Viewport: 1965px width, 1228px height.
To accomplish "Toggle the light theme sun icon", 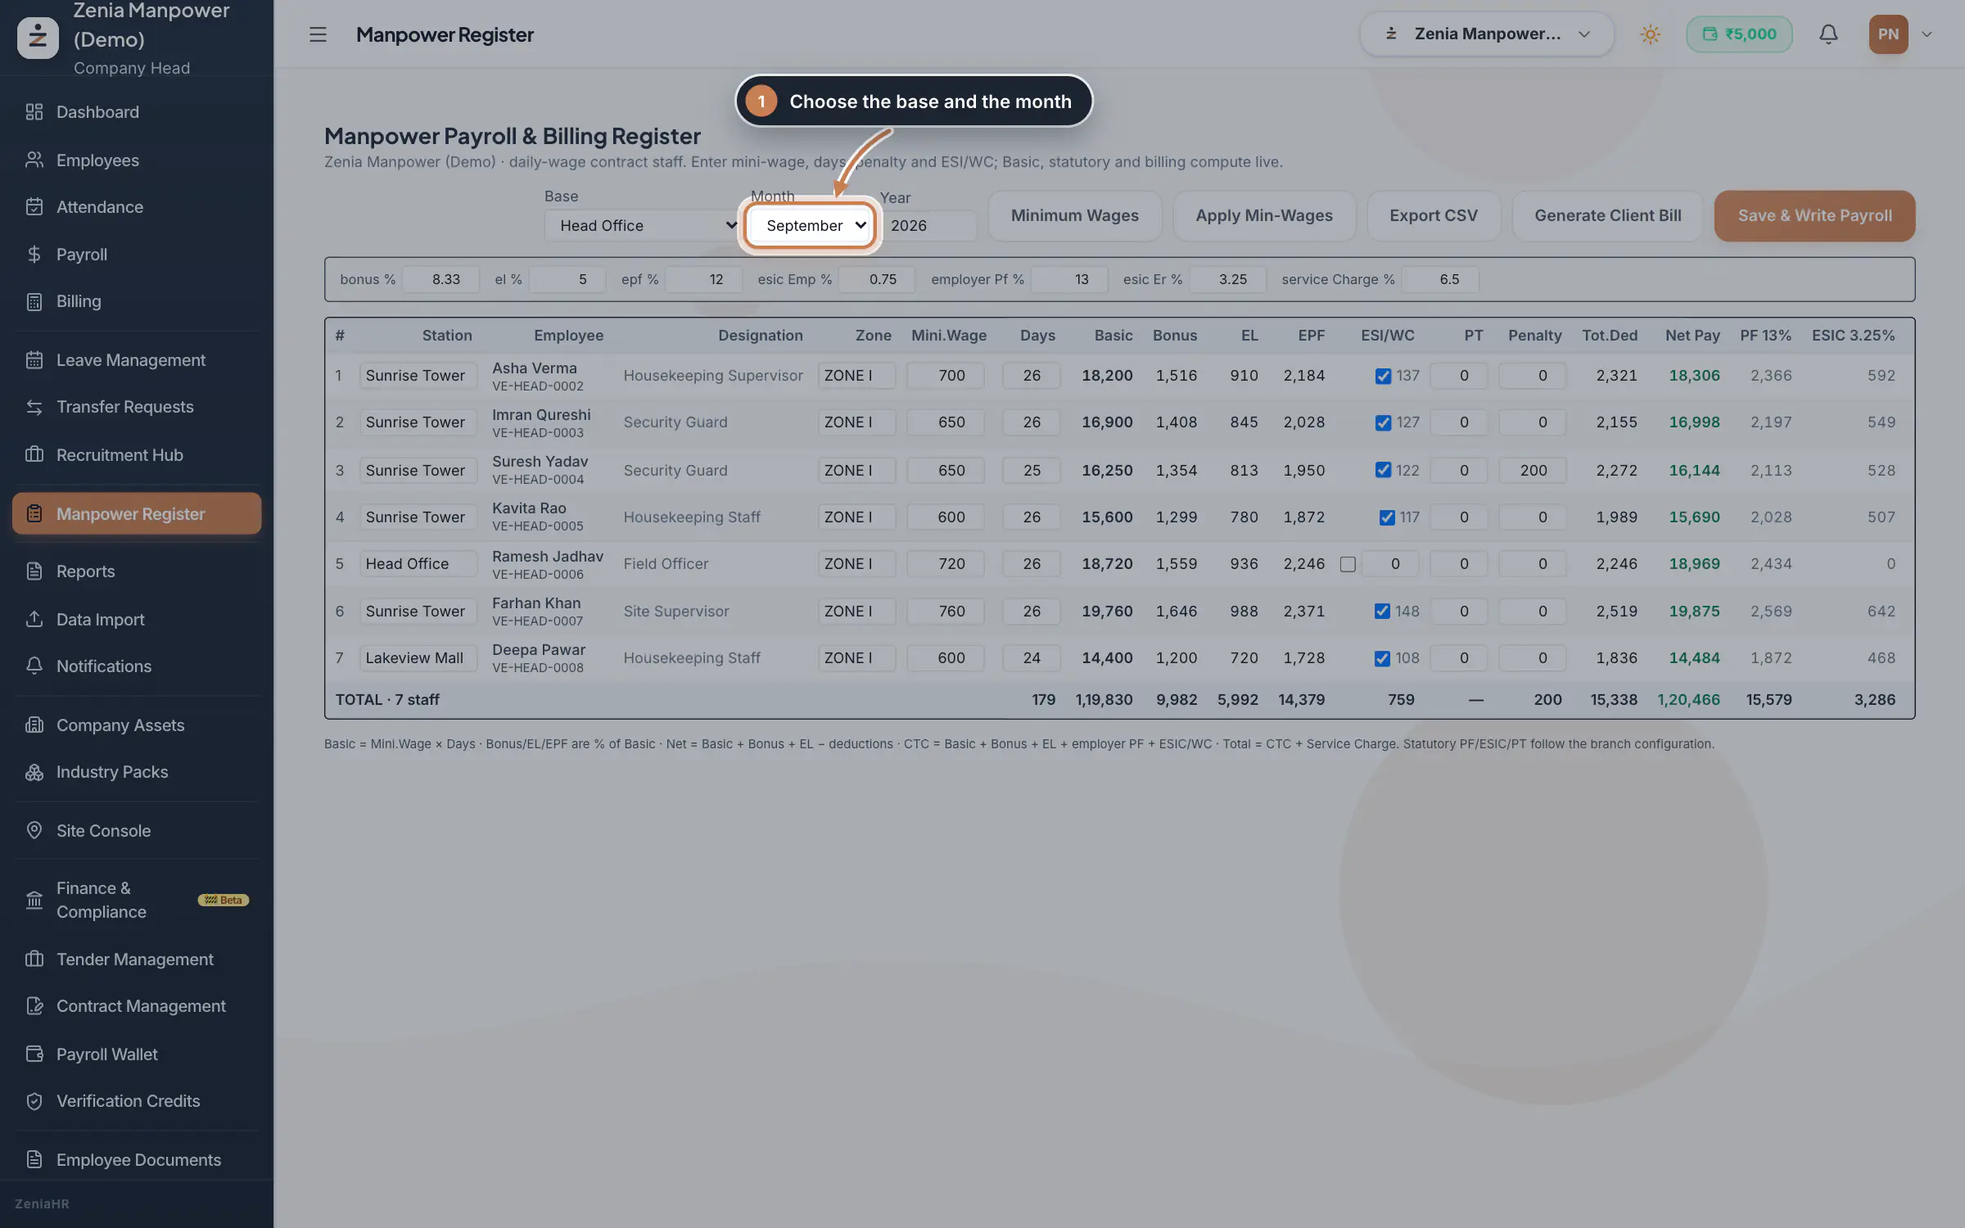I will coord(1650,34).
